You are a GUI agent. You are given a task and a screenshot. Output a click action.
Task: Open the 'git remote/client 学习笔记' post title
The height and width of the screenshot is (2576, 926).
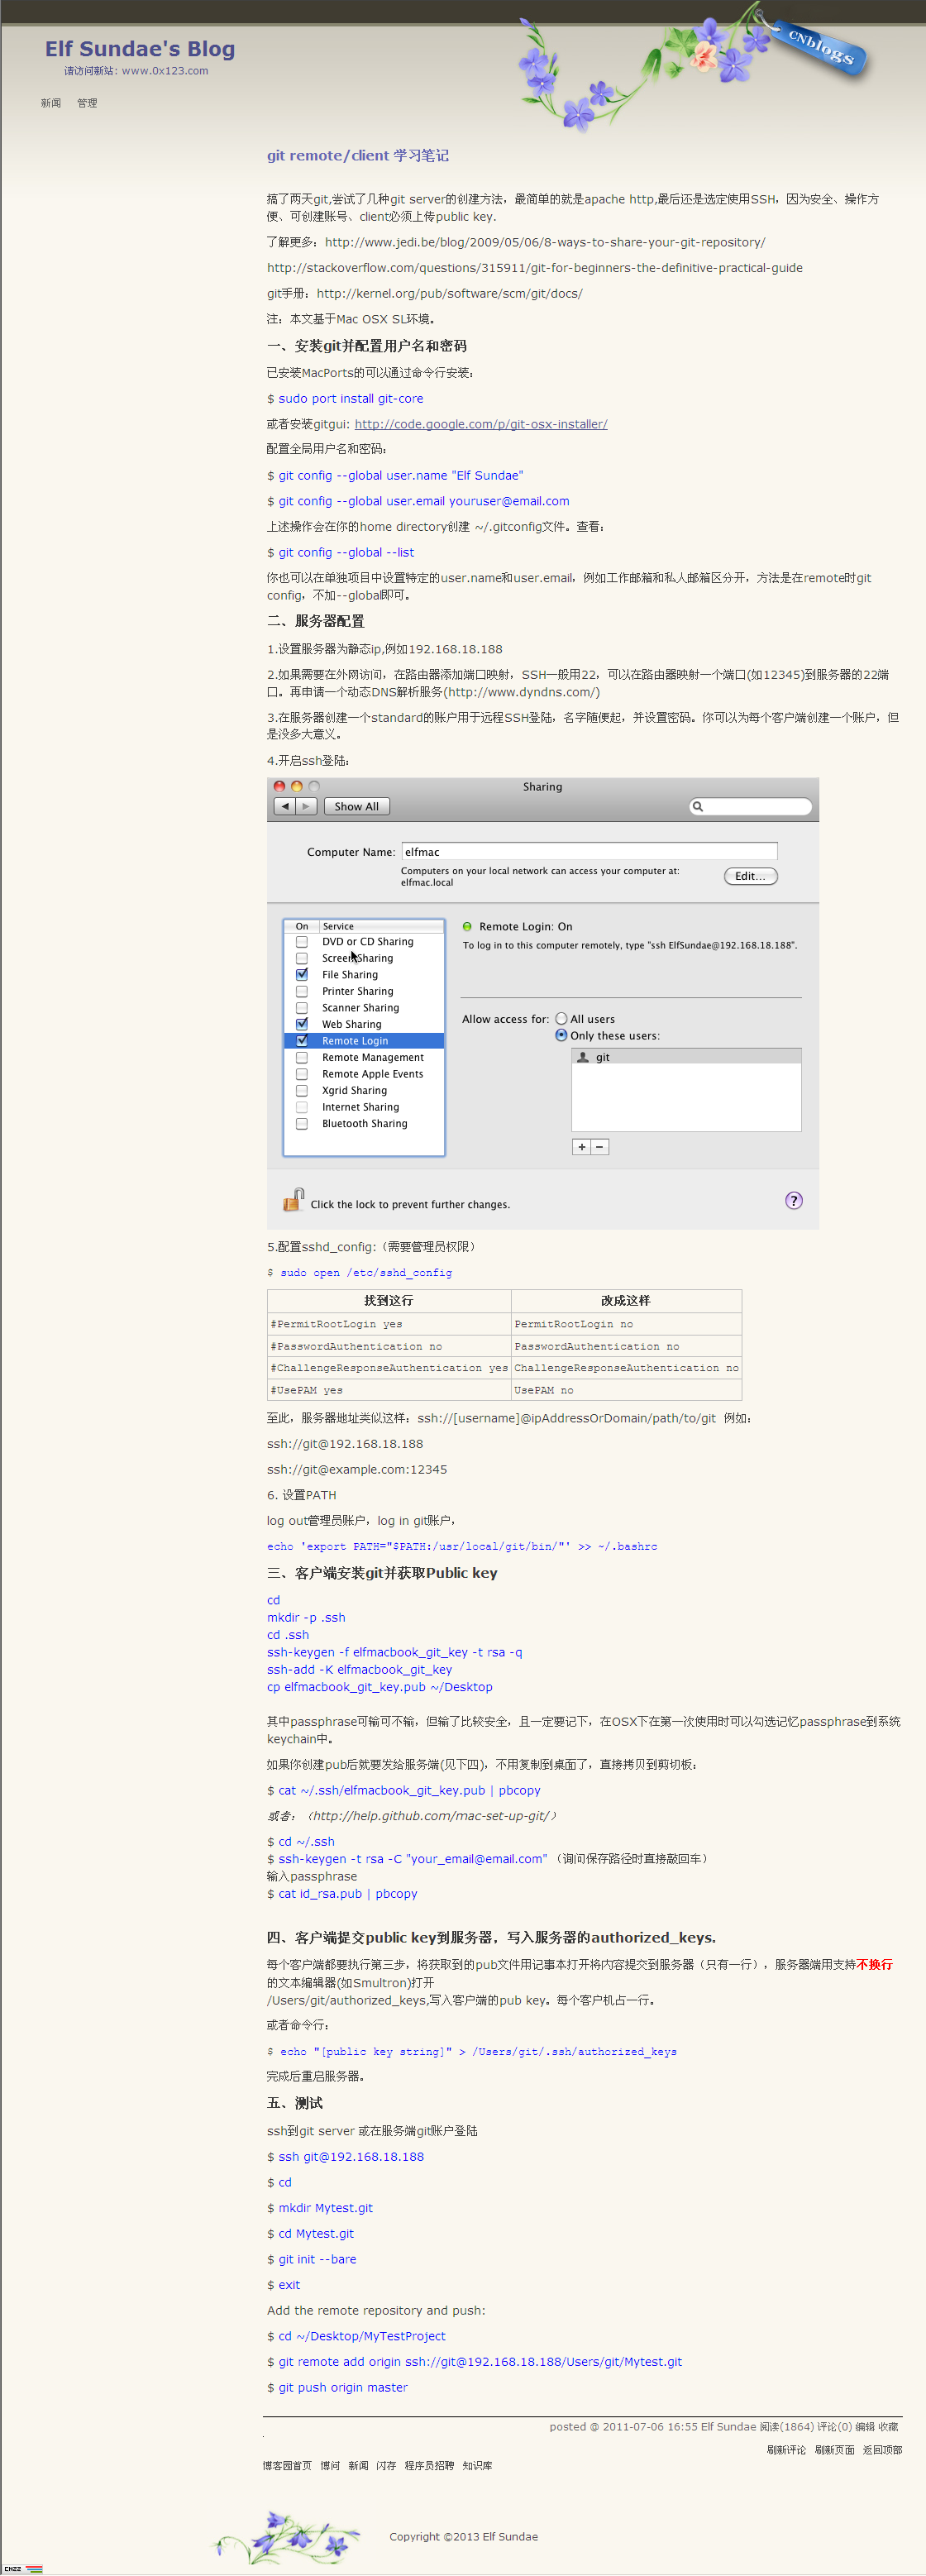tap(358, 155)
